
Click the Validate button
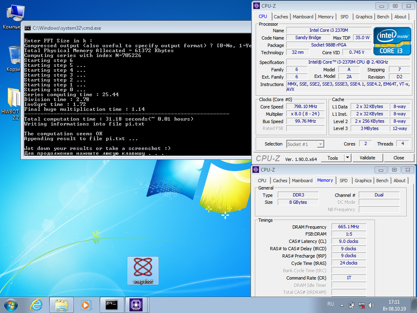368,158
